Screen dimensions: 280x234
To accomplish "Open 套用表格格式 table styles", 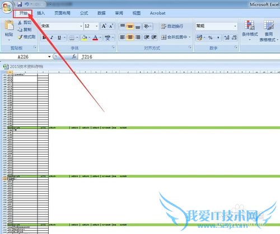I will click(x=269, y=31).
